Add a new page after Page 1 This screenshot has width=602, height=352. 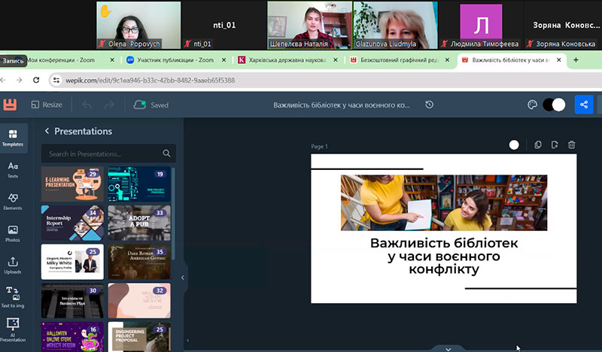click(555, 145)
